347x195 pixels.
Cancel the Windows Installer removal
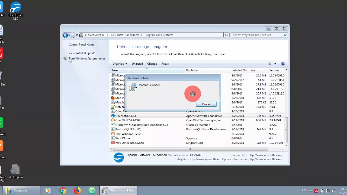coord(206,104)
